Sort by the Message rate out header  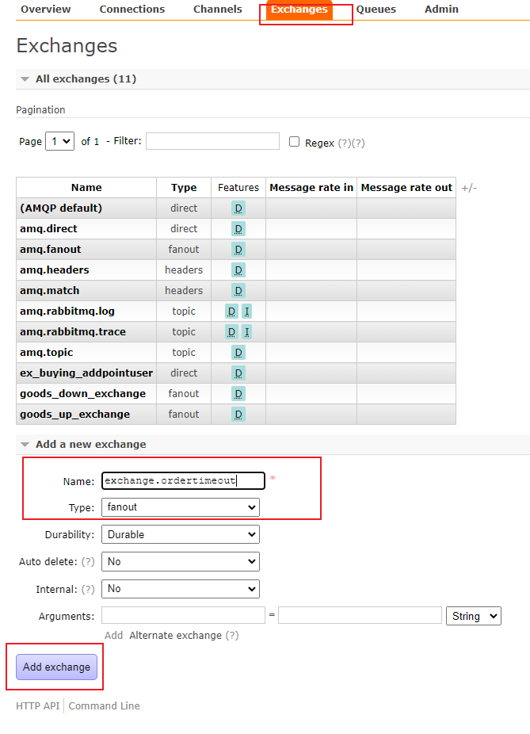pyautogui.click(x=406, y=187)
